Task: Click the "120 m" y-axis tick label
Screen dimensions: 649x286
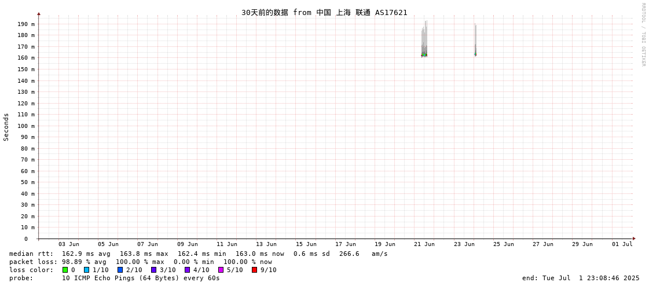Action: [27, 104]
